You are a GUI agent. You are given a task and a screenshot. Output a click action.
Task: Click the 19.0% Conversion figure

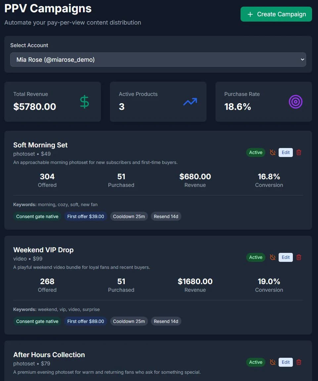(x=269, y=282)
